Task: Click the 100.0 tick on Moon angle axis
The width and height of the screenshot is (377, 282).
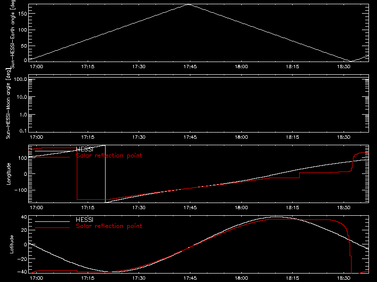Action: (x=20, y=79)
